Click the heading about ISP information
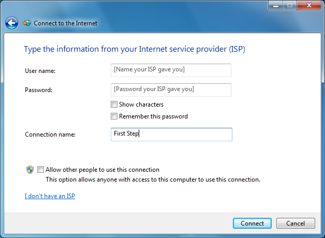This screenshot has width=325, height=238. 134,50
